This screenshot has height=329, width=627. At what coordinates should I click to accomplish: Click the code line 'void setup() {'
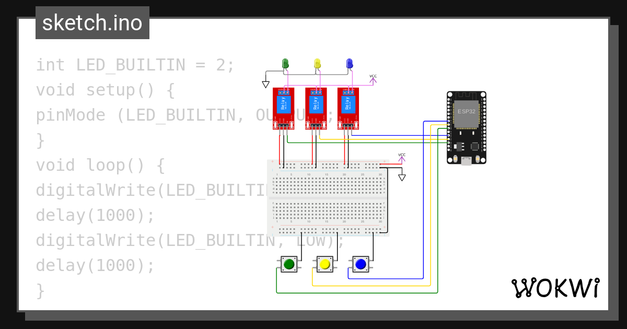tap(106, 90)
